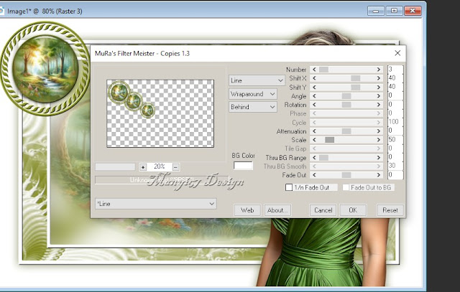The width and height of the screenshot is (460, 292).
Task: Decrease Thru BG Range with left arrow
Action: 314,158
